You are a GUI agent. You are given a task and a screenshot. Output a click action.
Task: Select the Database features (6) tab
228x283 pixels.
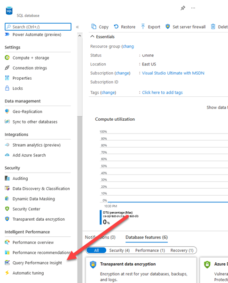click(147, 237)
